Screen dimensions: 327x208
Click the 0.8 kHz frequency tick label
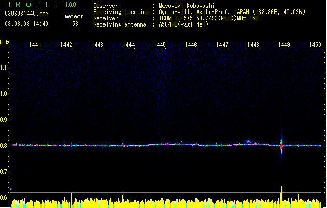tap(4, 146)
